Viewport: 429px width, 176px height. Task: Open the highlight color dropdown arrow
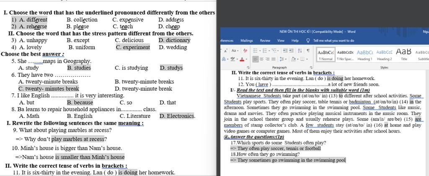pos(237,59)
